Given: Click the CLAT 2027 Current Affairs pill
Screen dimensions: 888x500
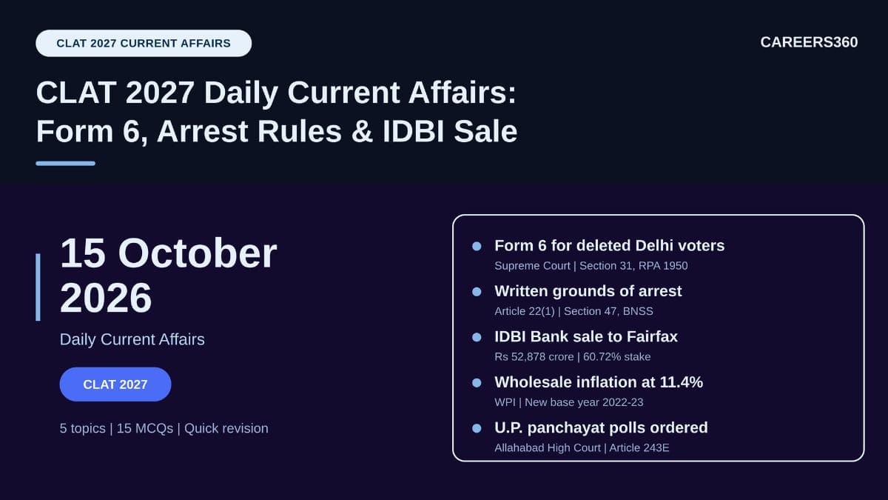Looking at the screenshot, I should click(144, 43).
